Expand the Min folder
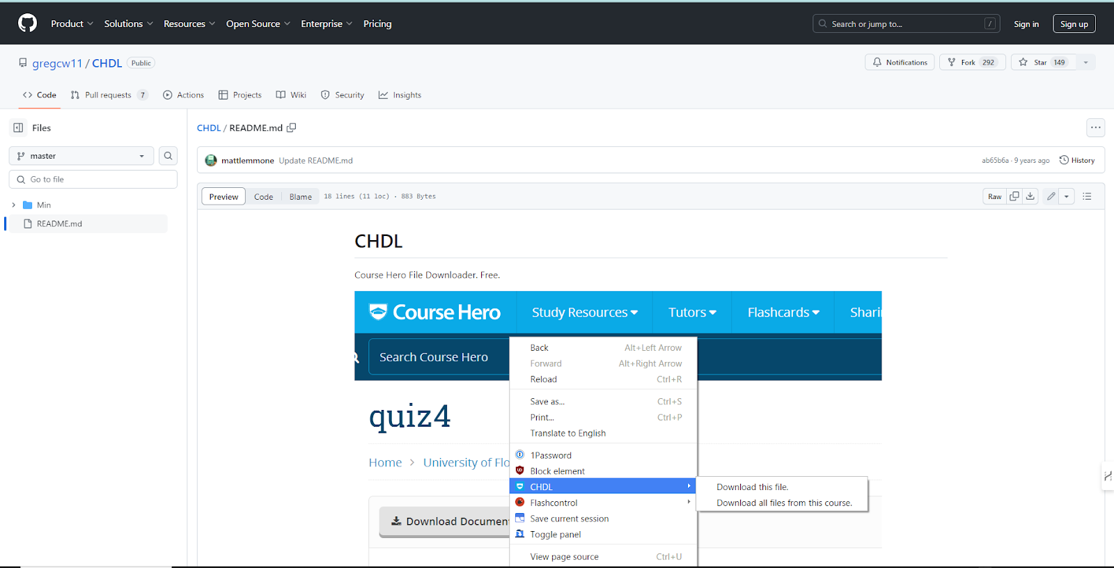 coord(13,205)
